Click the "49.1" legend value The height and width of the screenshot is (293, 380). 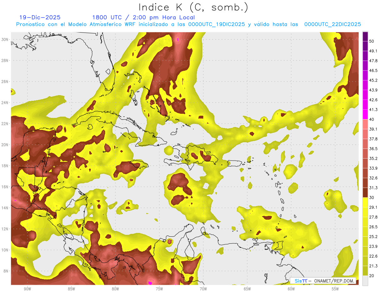pyautogui.click(x=373, y=51)
